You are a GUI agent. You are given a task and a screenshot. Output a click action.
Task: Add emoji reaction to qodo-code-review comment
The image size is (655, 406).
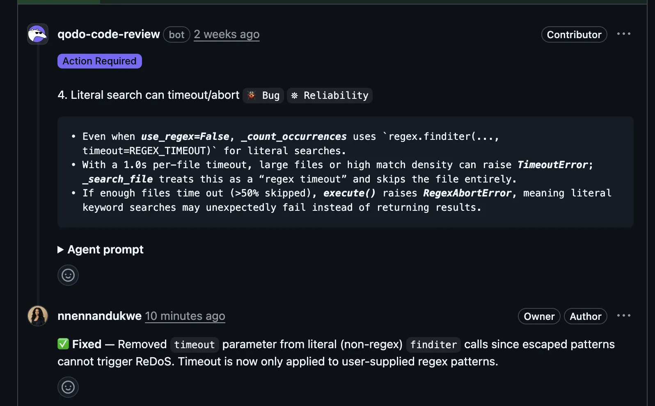click(x=68, y=275)
